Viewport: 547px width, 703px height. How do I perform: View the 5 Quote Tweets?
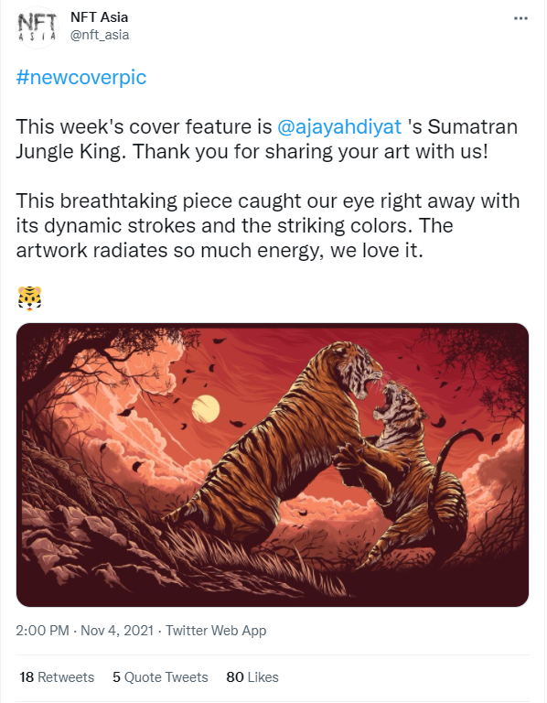pyautogui.click(x=160, y=677)
